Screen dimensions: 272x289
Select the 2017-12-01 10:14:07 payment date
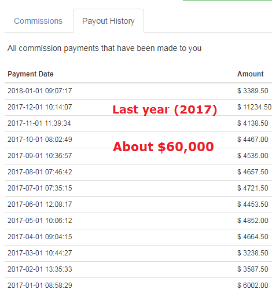click(40, 107)
